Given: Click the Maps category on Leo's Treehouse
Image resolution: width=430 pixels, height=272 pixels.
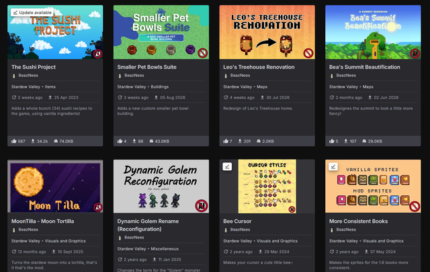Looking at the screenshot, I should point(262,87).
